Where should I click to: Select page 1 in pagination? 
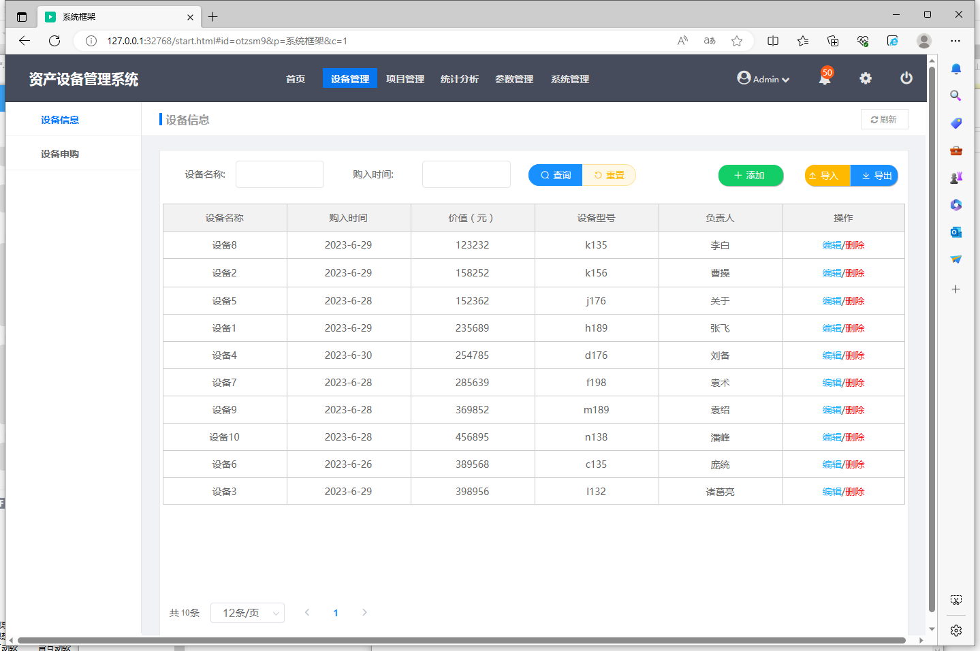[336, 613]
